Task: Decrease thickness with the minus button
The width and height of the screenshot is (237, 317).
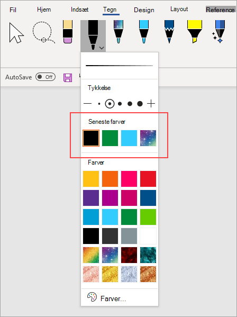Action: [x=87, y=104]
